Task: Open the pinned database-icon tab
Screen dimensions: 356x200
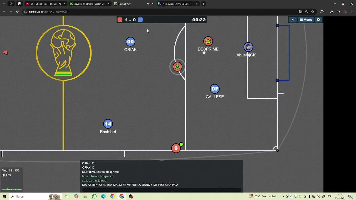Action: tap(19, 4)
